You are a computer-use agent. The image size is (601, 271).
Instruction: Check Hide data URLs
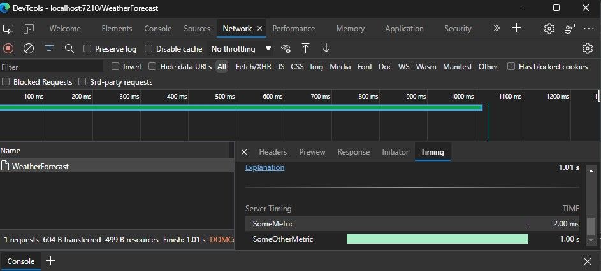click(152, 67)
